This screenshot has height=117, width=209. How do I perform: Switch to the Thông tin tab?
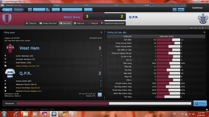(31, 23)
